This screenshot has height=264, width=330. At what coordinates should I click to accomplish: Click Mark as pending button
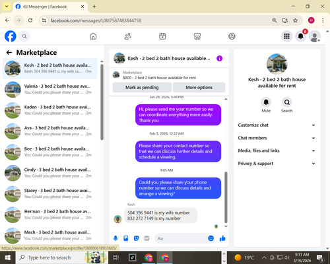click(x=142, y=87)
